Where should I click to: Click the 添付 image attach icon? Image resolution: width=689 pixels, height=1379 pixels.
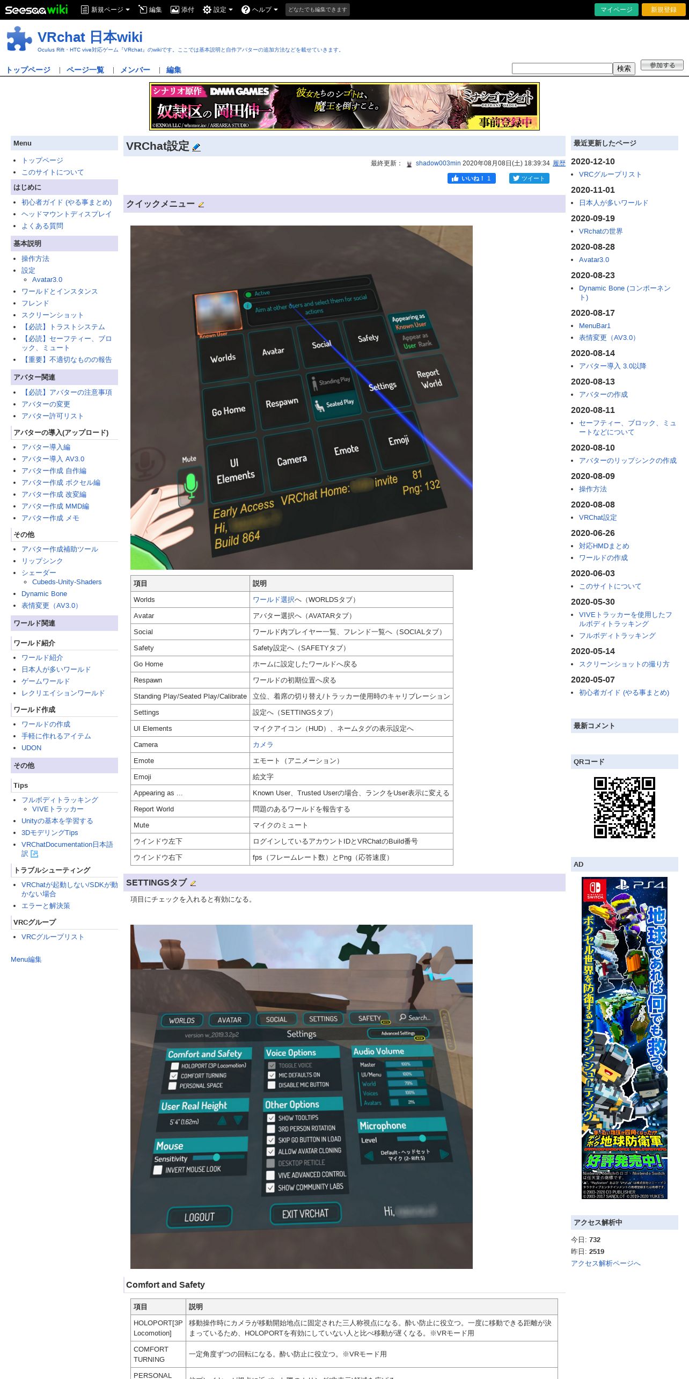click(x=182, y=10)
